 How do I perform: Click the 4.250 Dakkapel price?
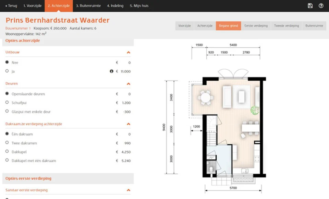tap(126, 152)
